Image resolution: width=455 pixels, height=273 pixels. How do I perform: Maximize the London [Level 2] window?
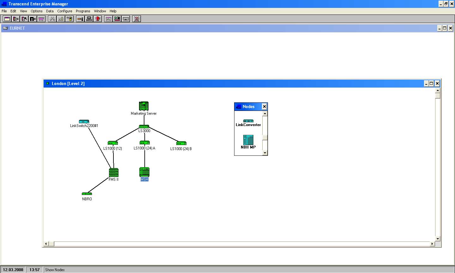pos(431,83)
